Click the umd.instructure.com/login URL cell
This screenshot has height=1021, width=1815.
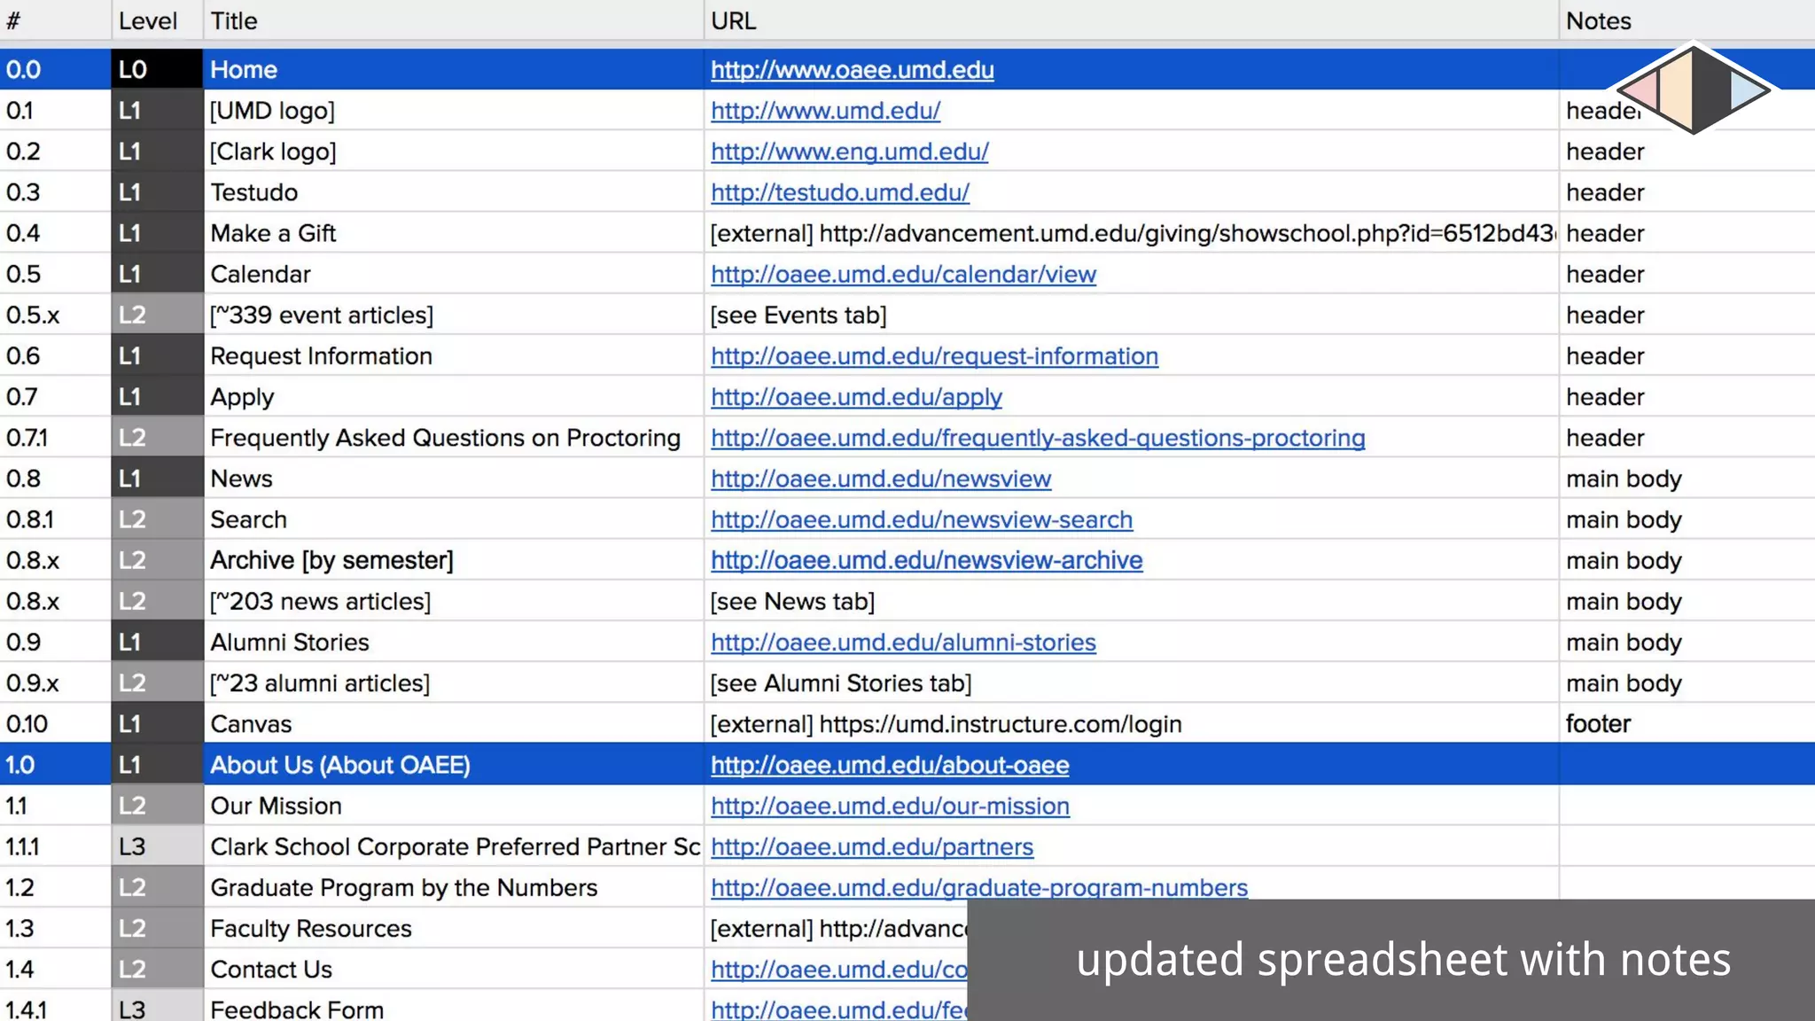(x=1132, y=724)
